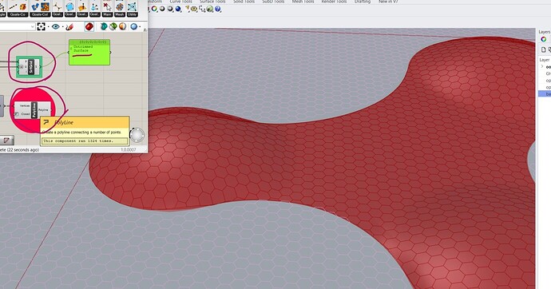Click the icon above the Main tab
This screenshot has width=551, height=289.
[107, 6]
